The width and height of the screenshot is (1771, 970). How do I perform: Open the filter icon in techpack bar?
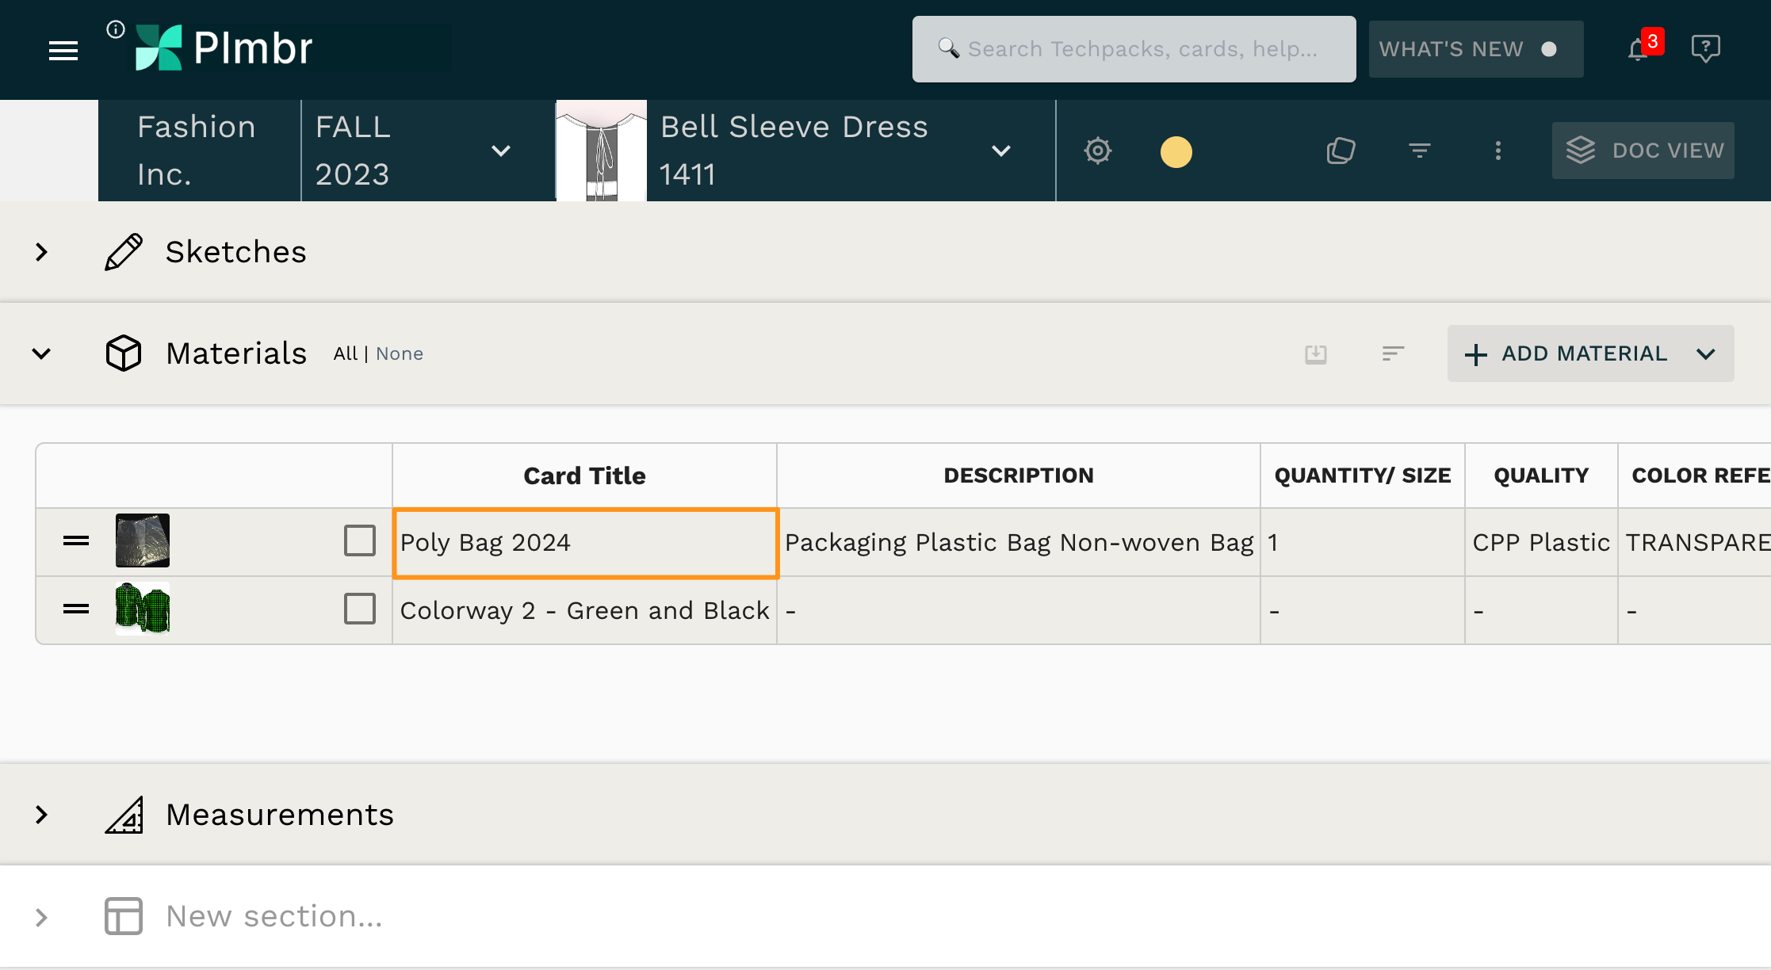(1419, 151)
